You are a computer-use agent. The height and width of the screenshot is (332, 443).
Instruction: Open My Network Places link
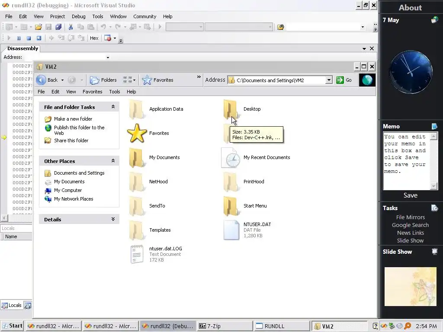[74, 199]
